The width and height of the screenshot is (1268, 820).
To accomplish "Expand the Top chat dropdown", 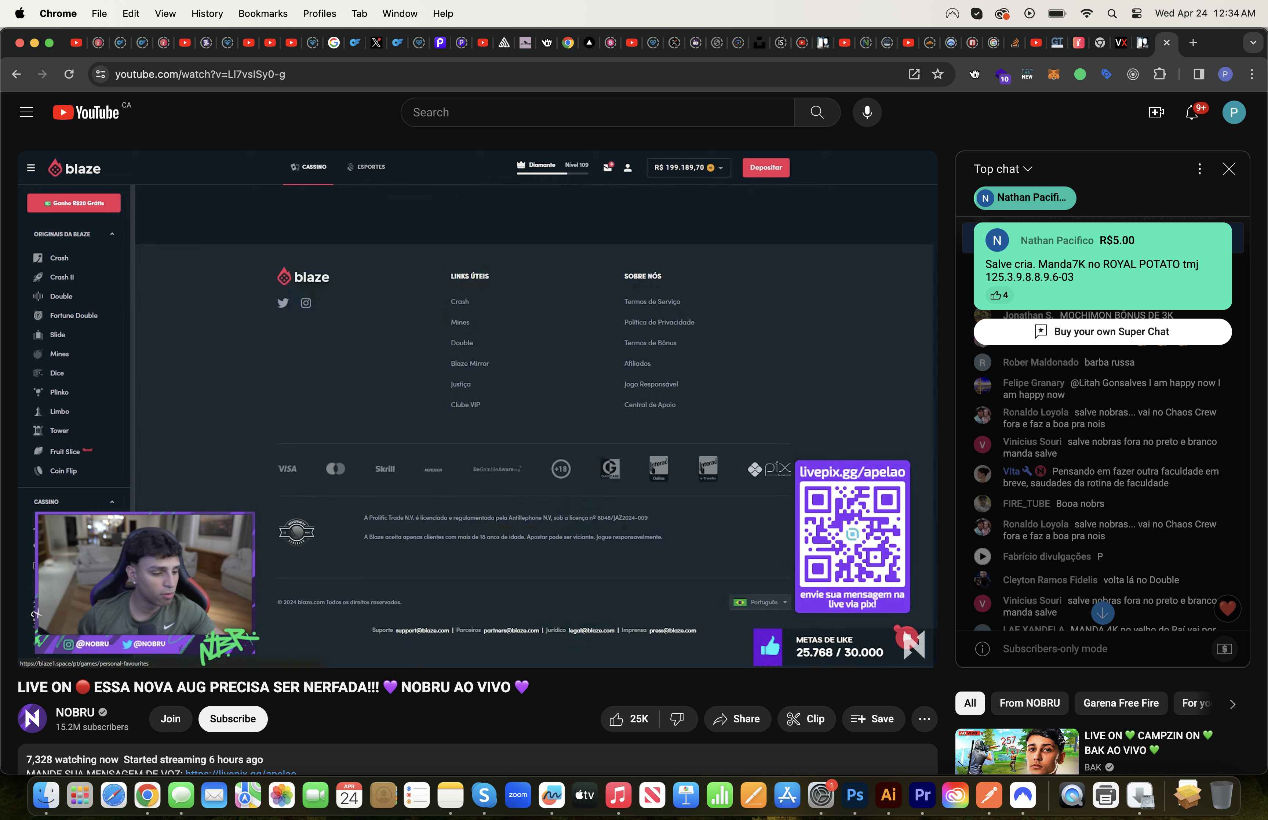I will (1003, 169).
